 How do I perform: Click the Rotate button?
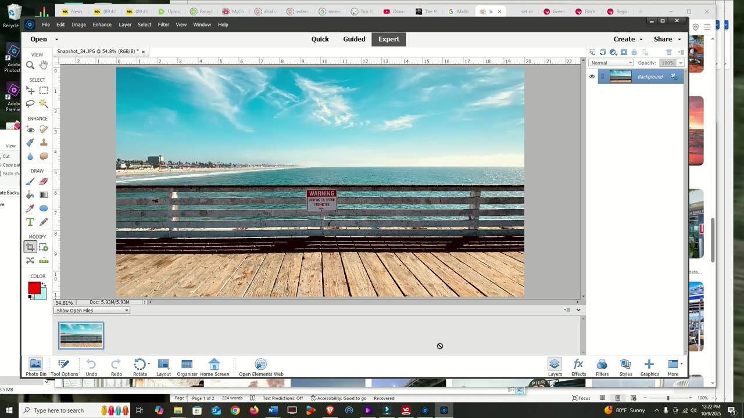(140, 367)
